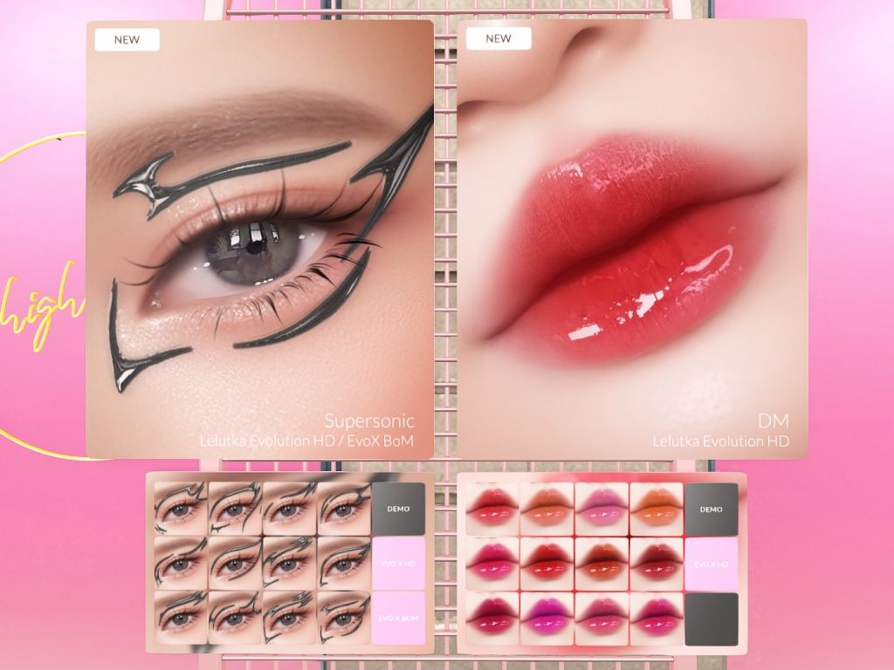This screenshot has width=894, height=670.
Task: Click the 'Lelutka Evolution HD' caption on the lips poster
Action: click(x=720, y=441)
